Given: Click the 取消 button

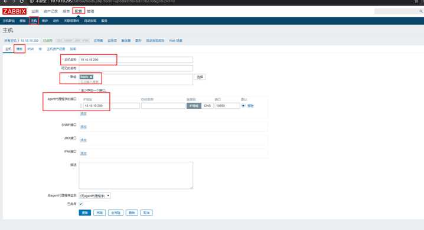Looking at the screenshot, I should pos(146,213).
